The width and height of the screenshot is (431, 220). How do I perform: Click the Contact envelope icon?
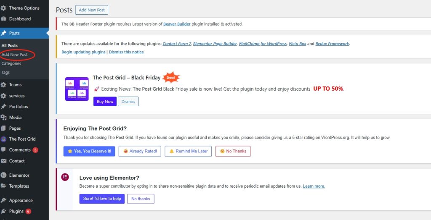click(4, 161)
